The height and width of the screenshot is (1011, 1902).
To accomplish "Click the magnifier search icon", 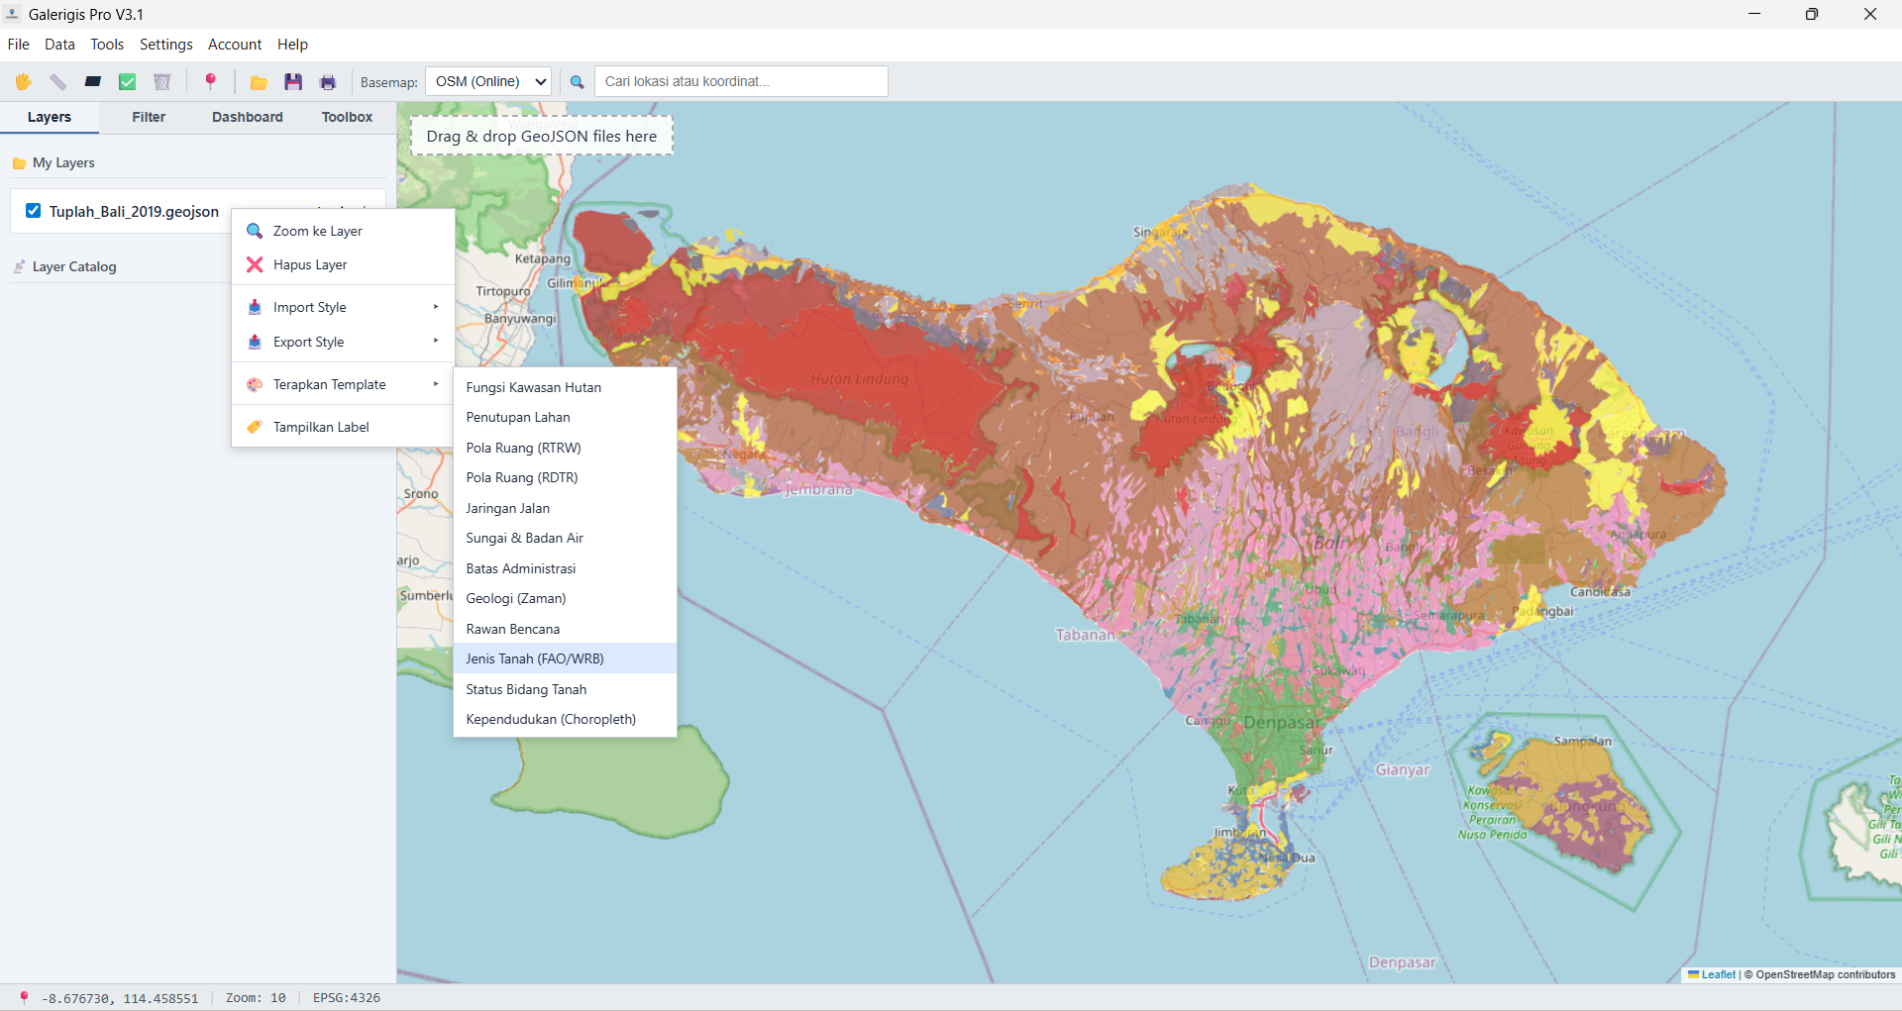I will pos(578,82).
